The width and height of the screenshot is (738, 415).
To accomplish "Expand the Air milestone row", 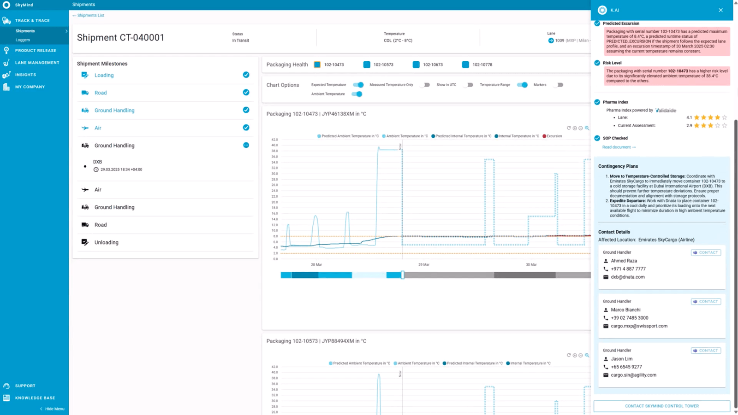I will [98, 128].
